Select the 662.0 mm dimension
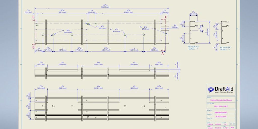258x129 pixels. 154,49
